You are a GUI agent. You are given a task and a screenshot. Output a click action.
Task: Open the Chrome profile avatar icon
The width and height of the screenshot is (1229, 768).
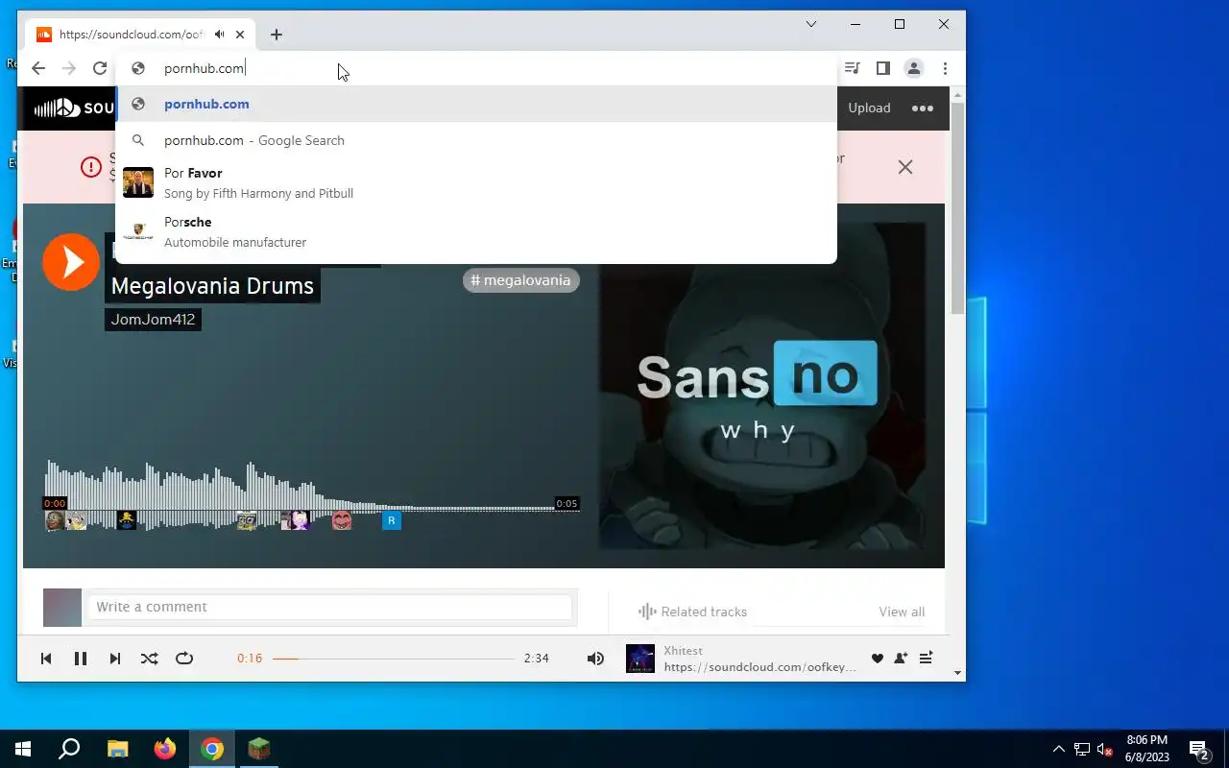913,68
